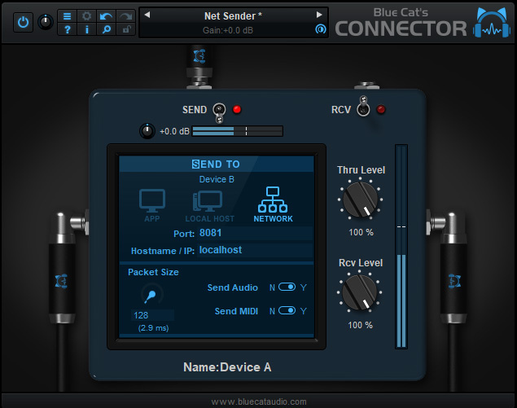Click the padlock lock icon
This screenshot has width=517, height=408.
pos(125,29)
